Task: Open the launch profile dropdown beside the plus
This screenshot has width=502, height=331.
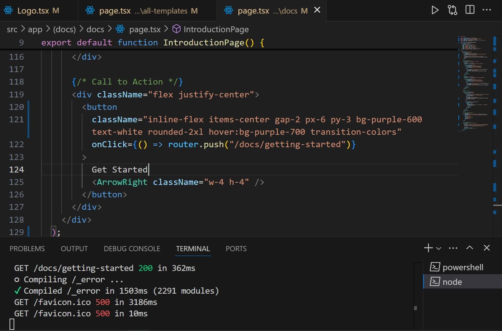Action: coord(439,248)
